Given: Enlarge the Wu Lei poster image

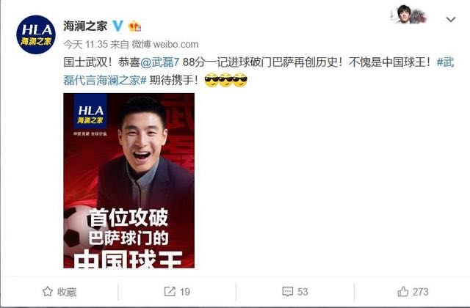Looking at the screenshot, I should (129, 180).
